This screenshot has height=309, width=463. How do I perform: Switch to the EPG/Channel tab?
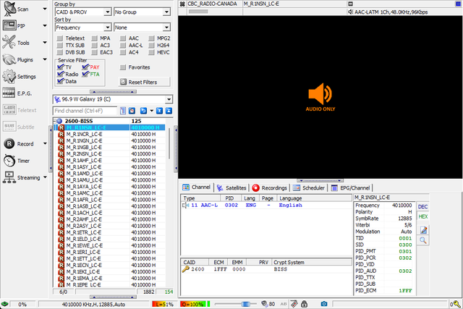click(x=350, y=187)
